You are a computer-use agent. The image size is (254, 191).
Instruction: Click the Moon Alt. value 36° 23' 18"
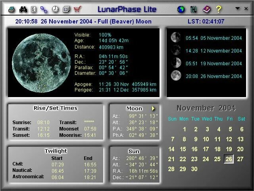143,122
